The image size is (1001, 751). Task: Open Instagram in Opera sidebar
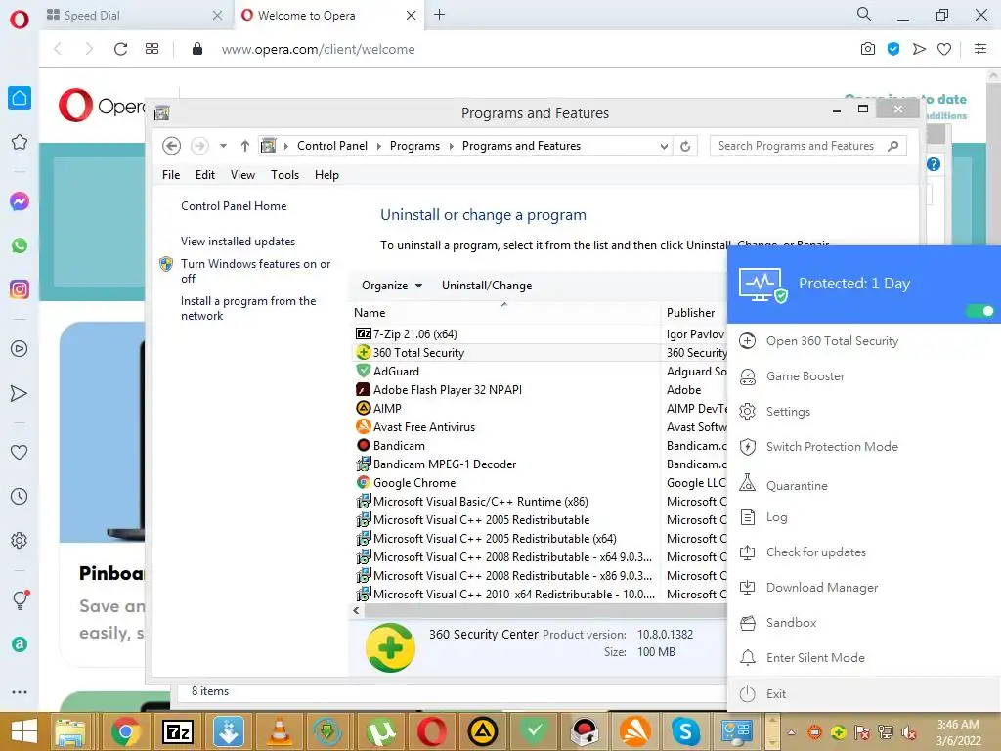[x=20, y=289]
